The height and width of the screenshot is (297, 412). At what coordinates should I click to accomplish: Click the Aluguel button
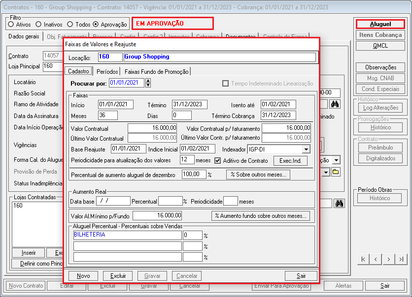click(x=380, y=24)
